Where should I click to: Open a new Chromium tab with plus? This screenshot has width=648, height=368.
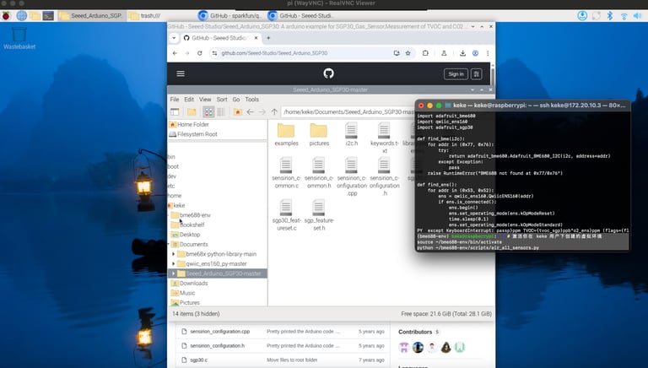268,38
